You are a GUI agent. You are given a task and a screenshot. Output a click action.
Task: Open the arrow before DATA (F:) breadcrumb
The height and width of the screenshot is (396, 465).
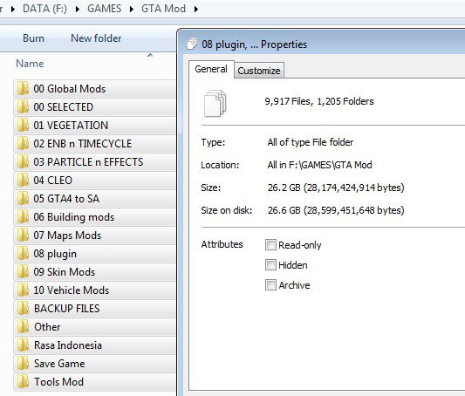[13, 9]
